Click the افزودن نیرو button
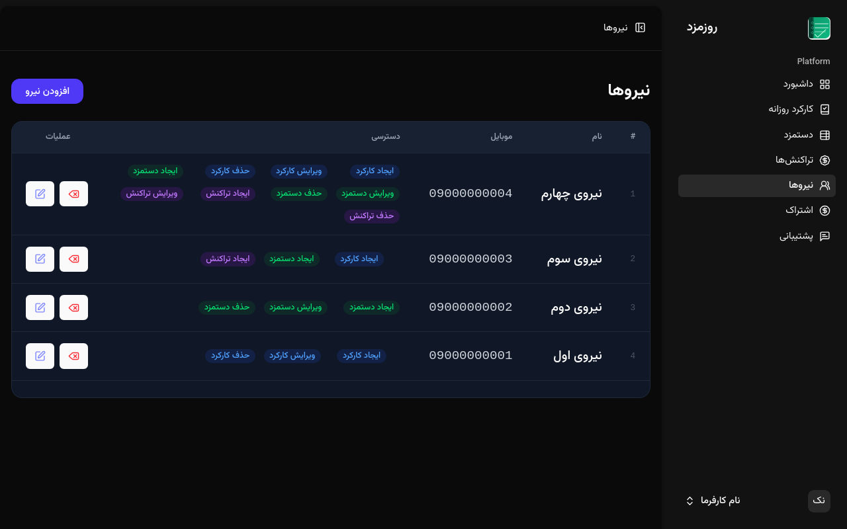Screen dimensions: 847x529 [x=47, y=91]
